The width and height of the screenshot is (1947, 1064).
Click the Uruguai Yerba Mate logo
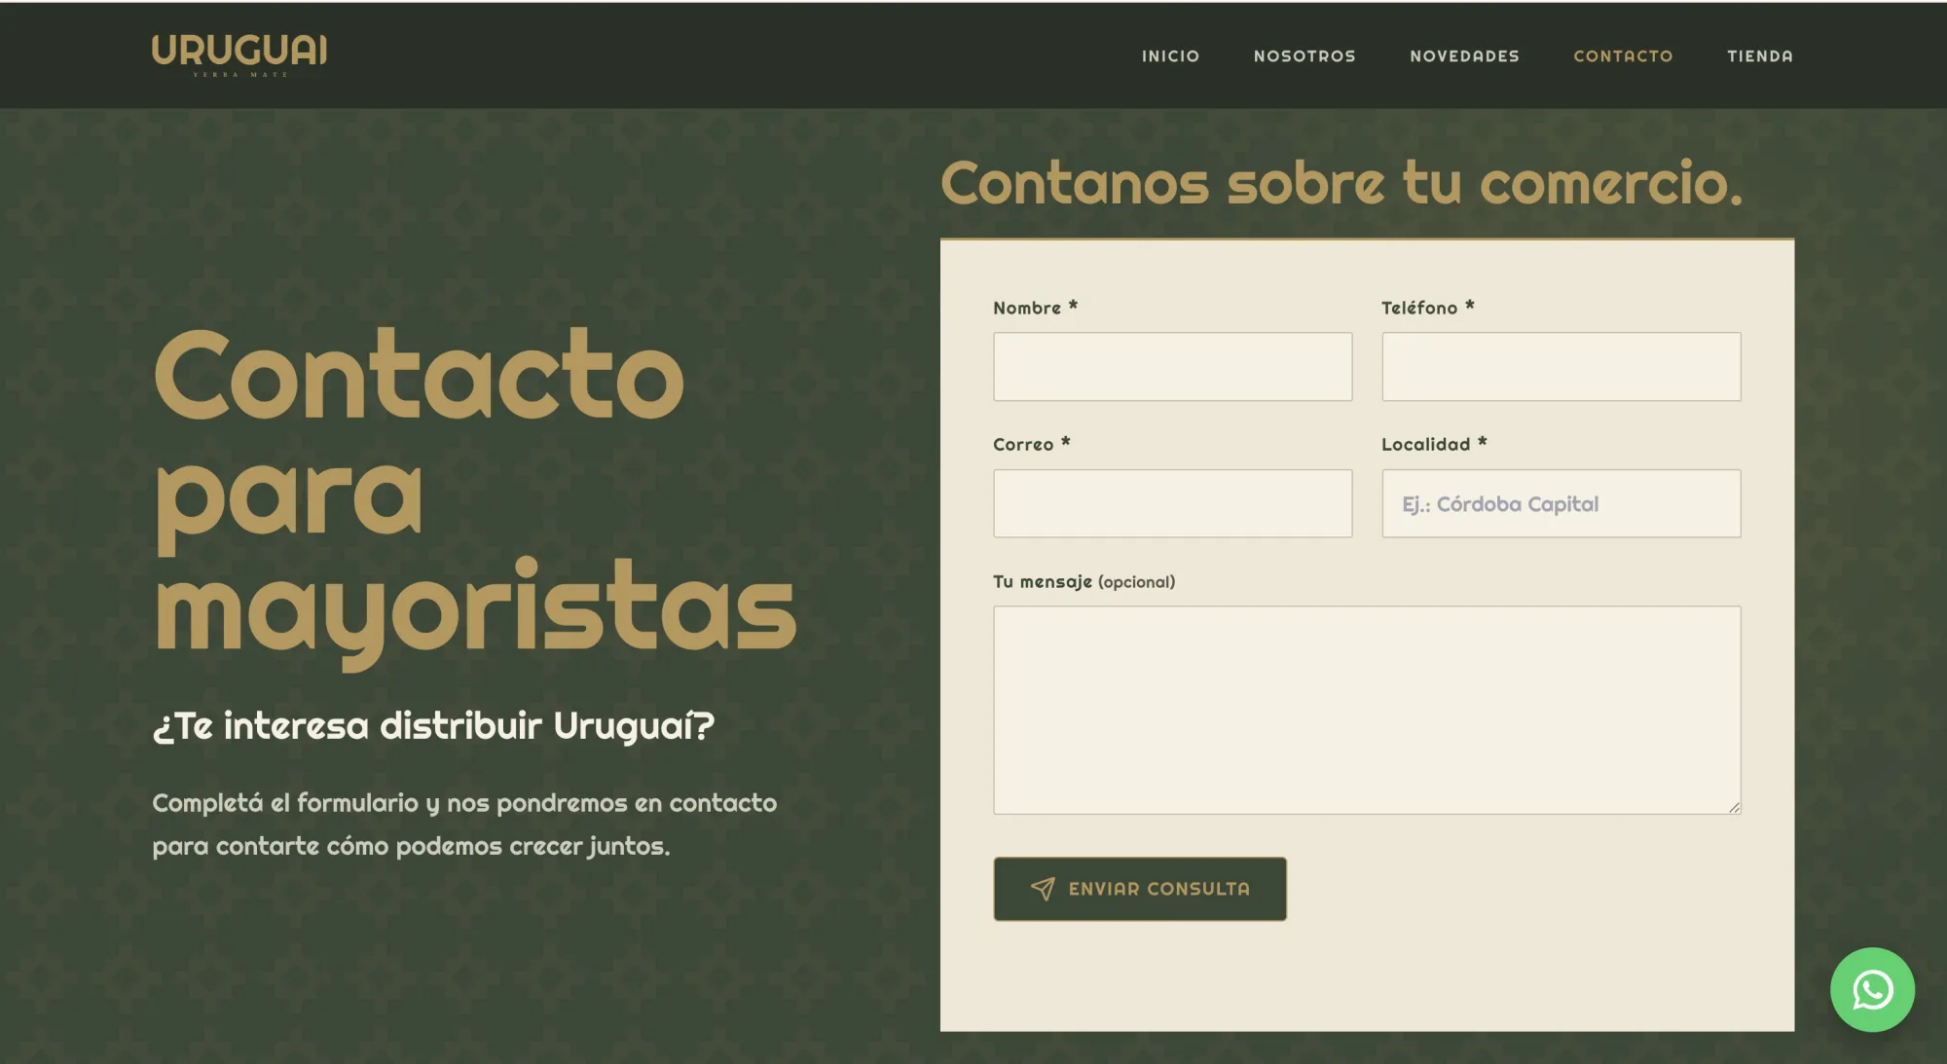tap(239, 55)
